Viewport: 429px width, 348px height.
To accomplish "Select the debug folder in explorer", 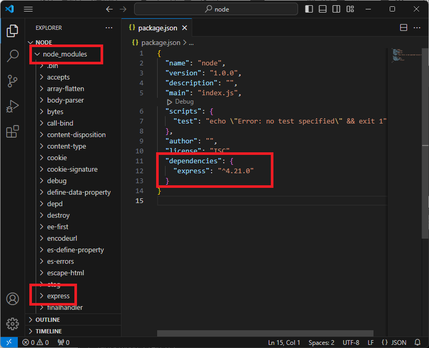I will (x=57, y=181).
